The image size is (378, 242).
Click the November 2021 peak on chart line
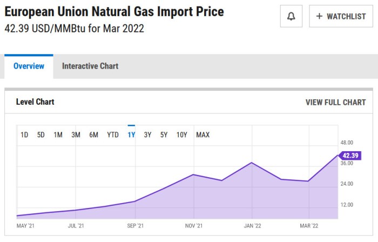click(193, 174)
